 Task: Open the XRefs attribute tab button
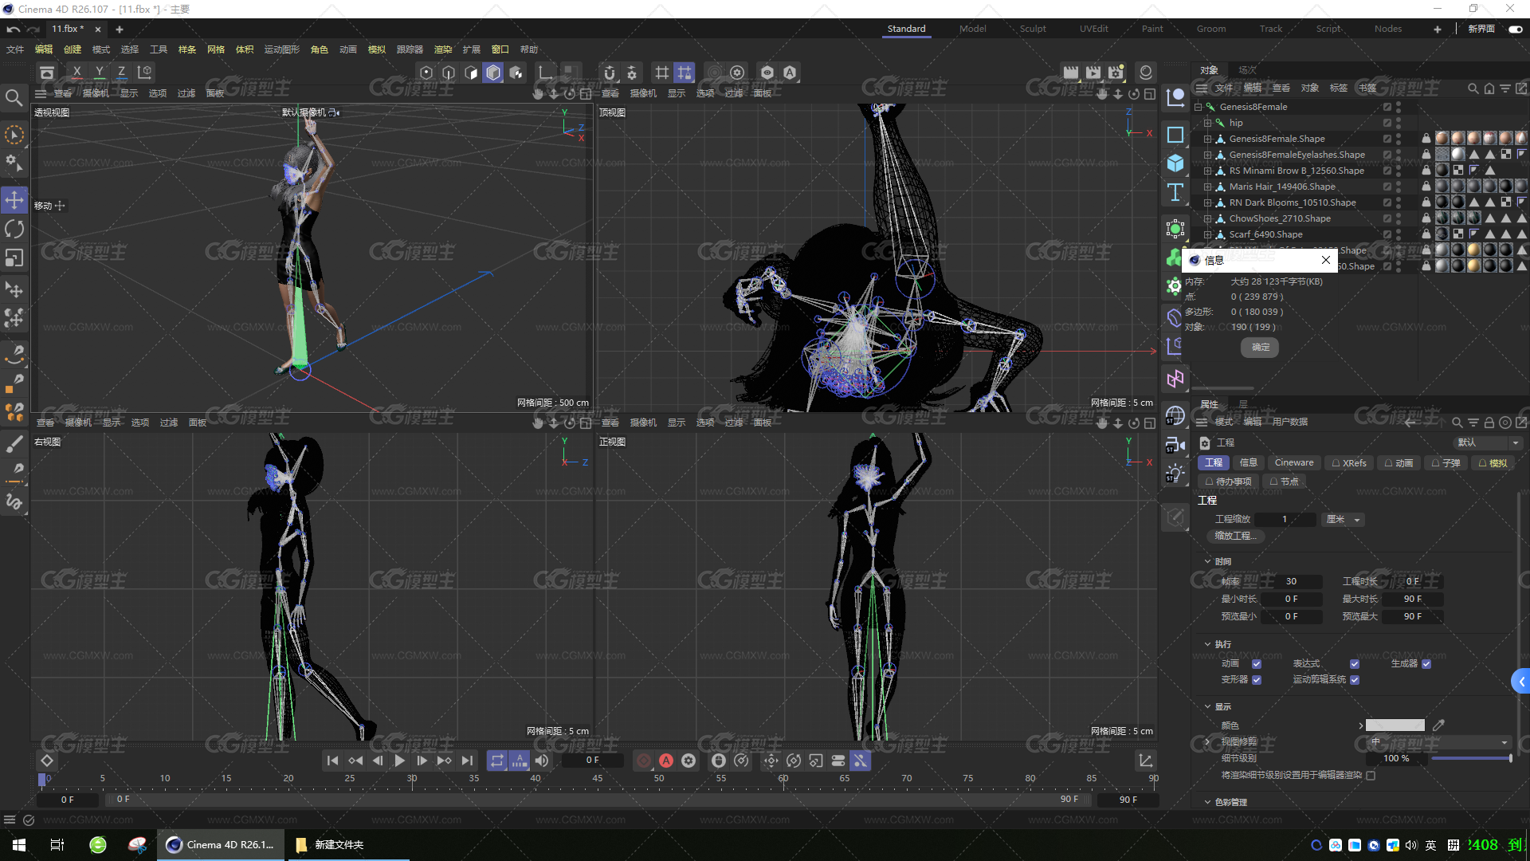(x=1348, y=463)
